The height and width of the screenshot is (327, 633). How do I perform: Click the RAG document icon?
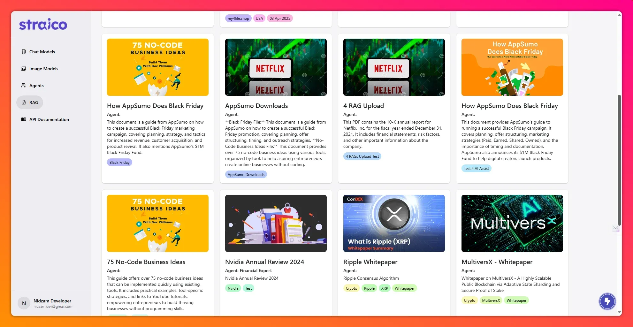pyautogui.click(x=24, y=103)
